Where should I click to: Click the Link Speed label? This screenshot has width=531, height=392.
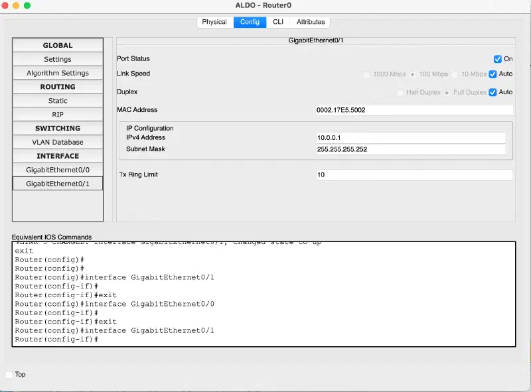[133, 74]
